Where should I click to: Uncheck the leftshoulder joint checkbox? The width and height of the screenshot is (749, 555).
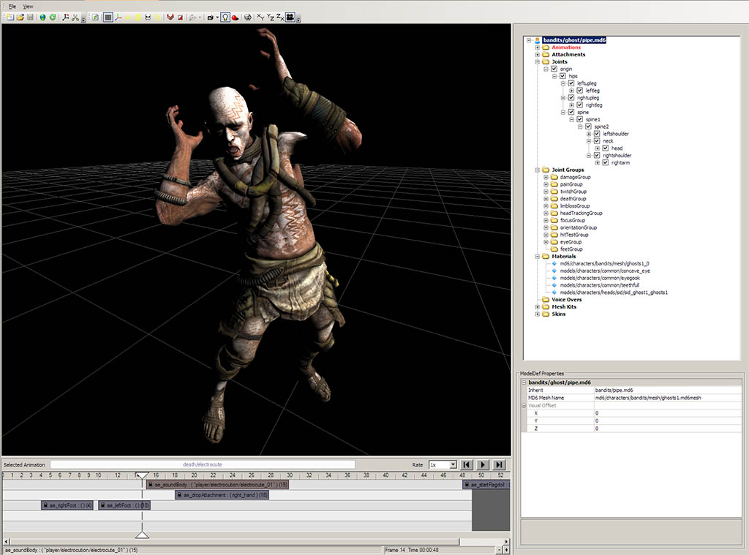(597, 134)
